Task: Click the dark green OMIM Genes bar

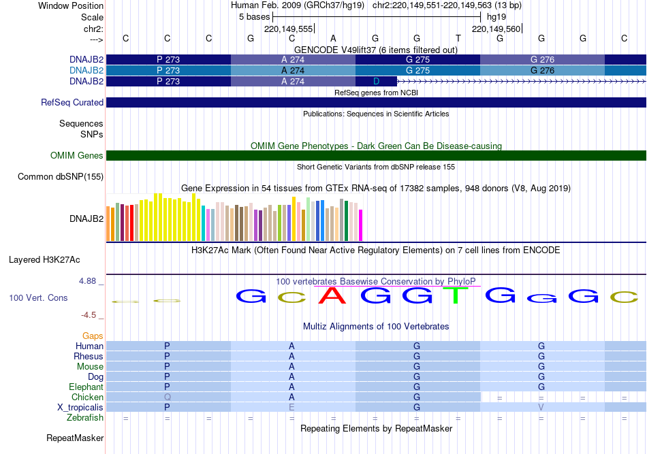Action: click(376, 155)
